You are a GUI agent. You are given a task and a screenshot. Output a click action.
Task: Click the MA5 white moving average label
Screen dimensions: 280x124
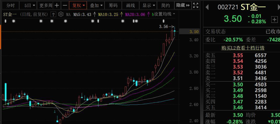(82, 14)
